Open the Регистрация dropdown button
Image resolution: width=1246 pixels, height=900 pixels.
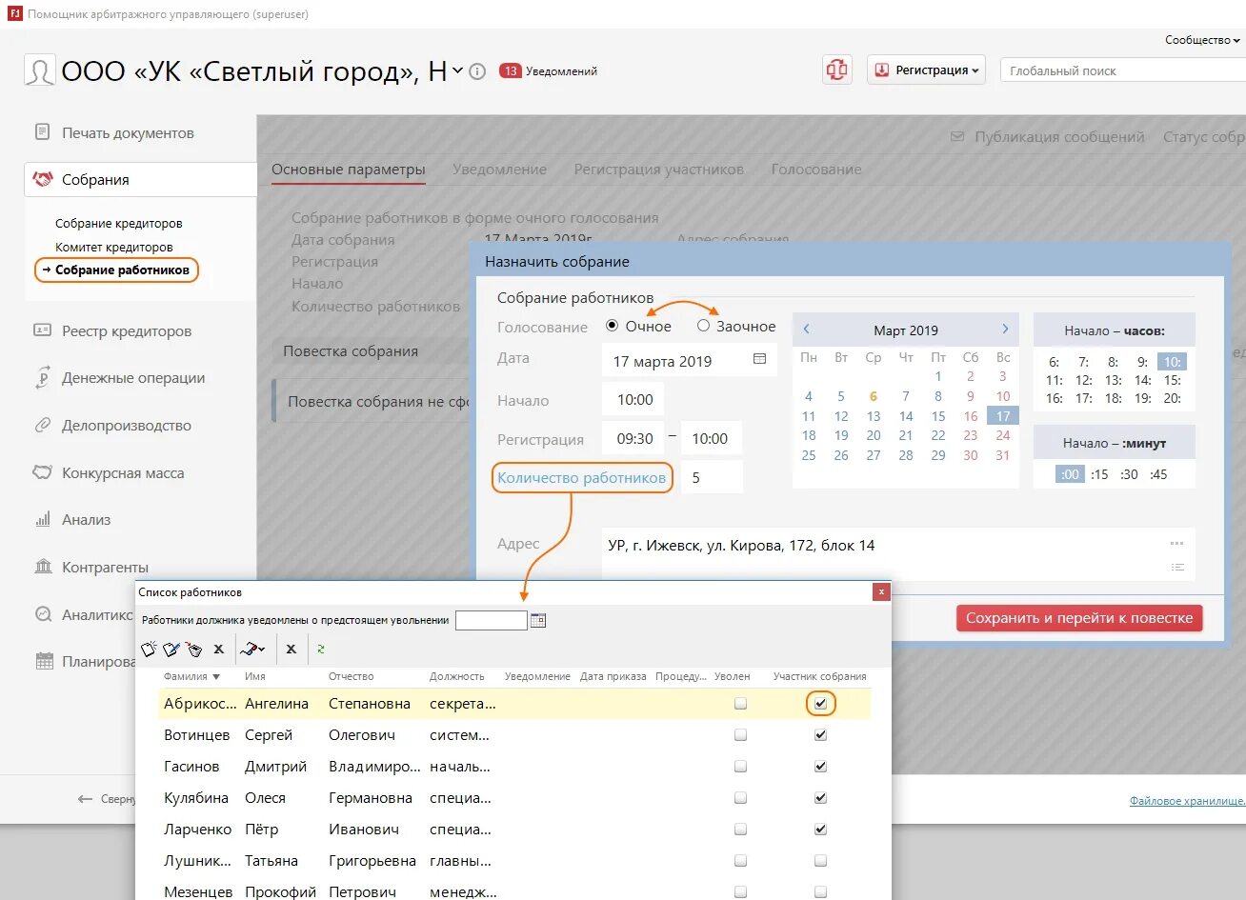pyautogui.click(x=927, y=70)
